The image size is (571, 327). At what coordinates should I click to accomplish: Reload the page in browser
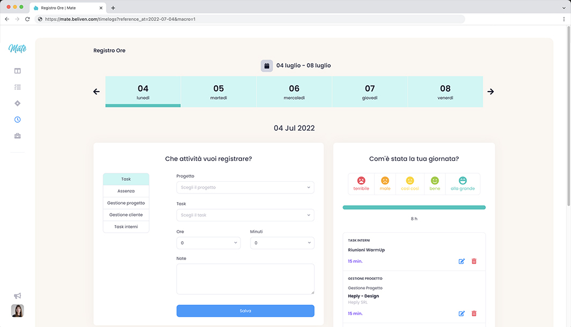coord(27,19)
